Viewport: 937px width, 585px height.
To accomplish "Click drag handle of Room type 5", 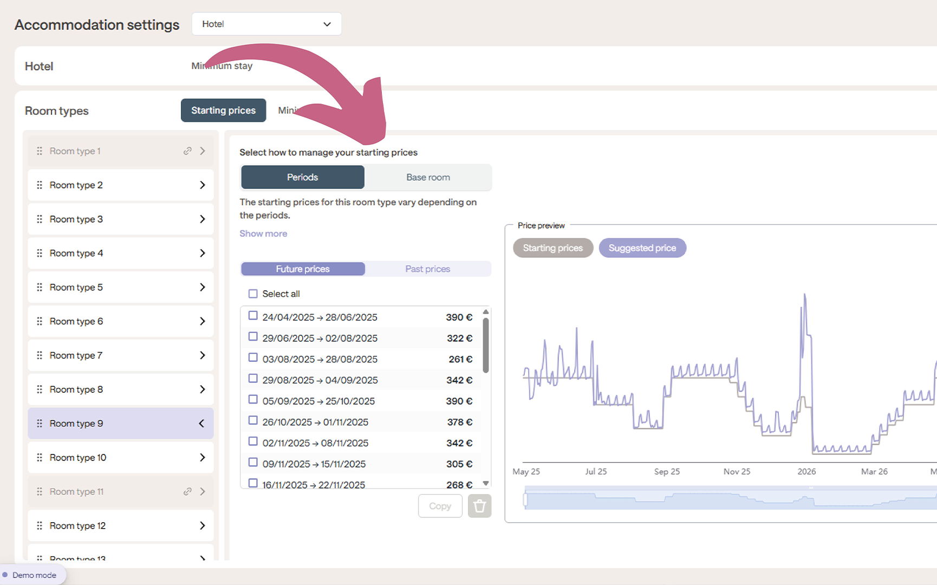I will [40, 288].
